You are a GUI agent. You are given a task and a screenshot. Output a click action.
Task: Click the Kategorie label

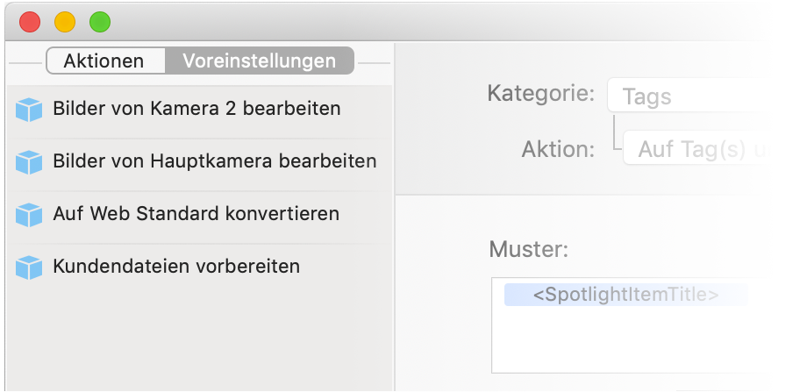click(x=541, y=93)
